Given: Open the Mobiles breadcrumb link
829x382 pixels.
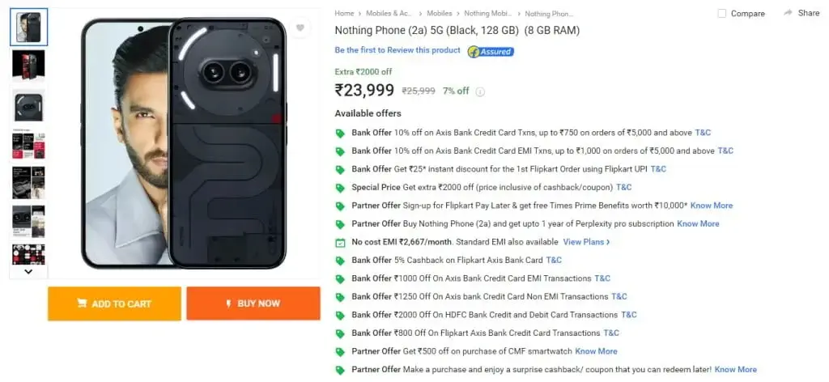Looking at the screenshot, I should [440, 13].
